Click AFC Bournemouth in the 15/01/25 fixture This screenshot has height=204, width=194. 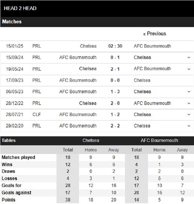(x=152, y=46)
